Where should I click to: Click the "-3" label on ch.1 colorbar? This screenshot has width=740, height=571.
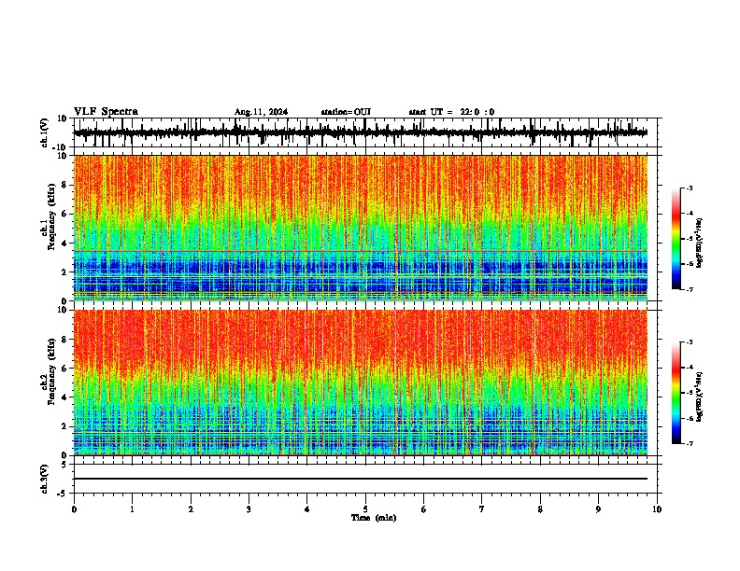tap(690, 188)
